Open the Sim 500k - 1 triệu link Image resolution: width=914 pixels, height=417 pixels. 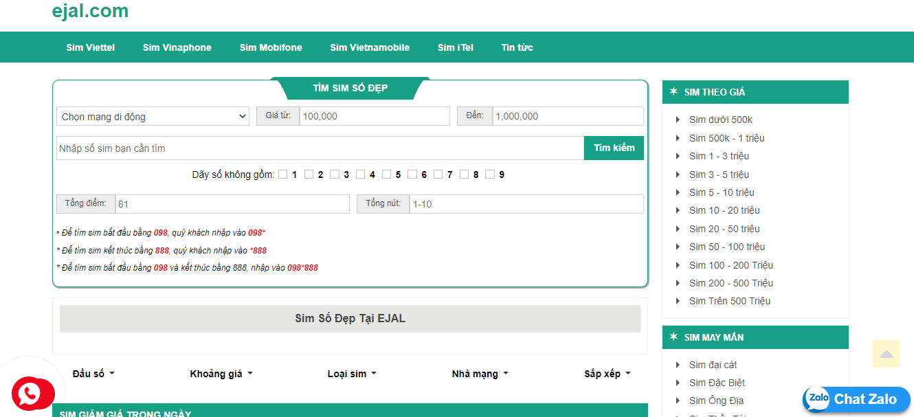727,138
